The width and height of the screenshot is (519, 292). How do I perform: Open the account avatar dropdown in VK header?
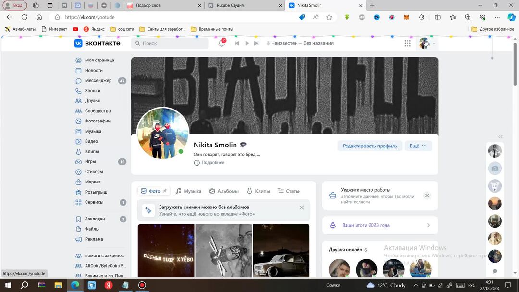(x=427, y=43)
